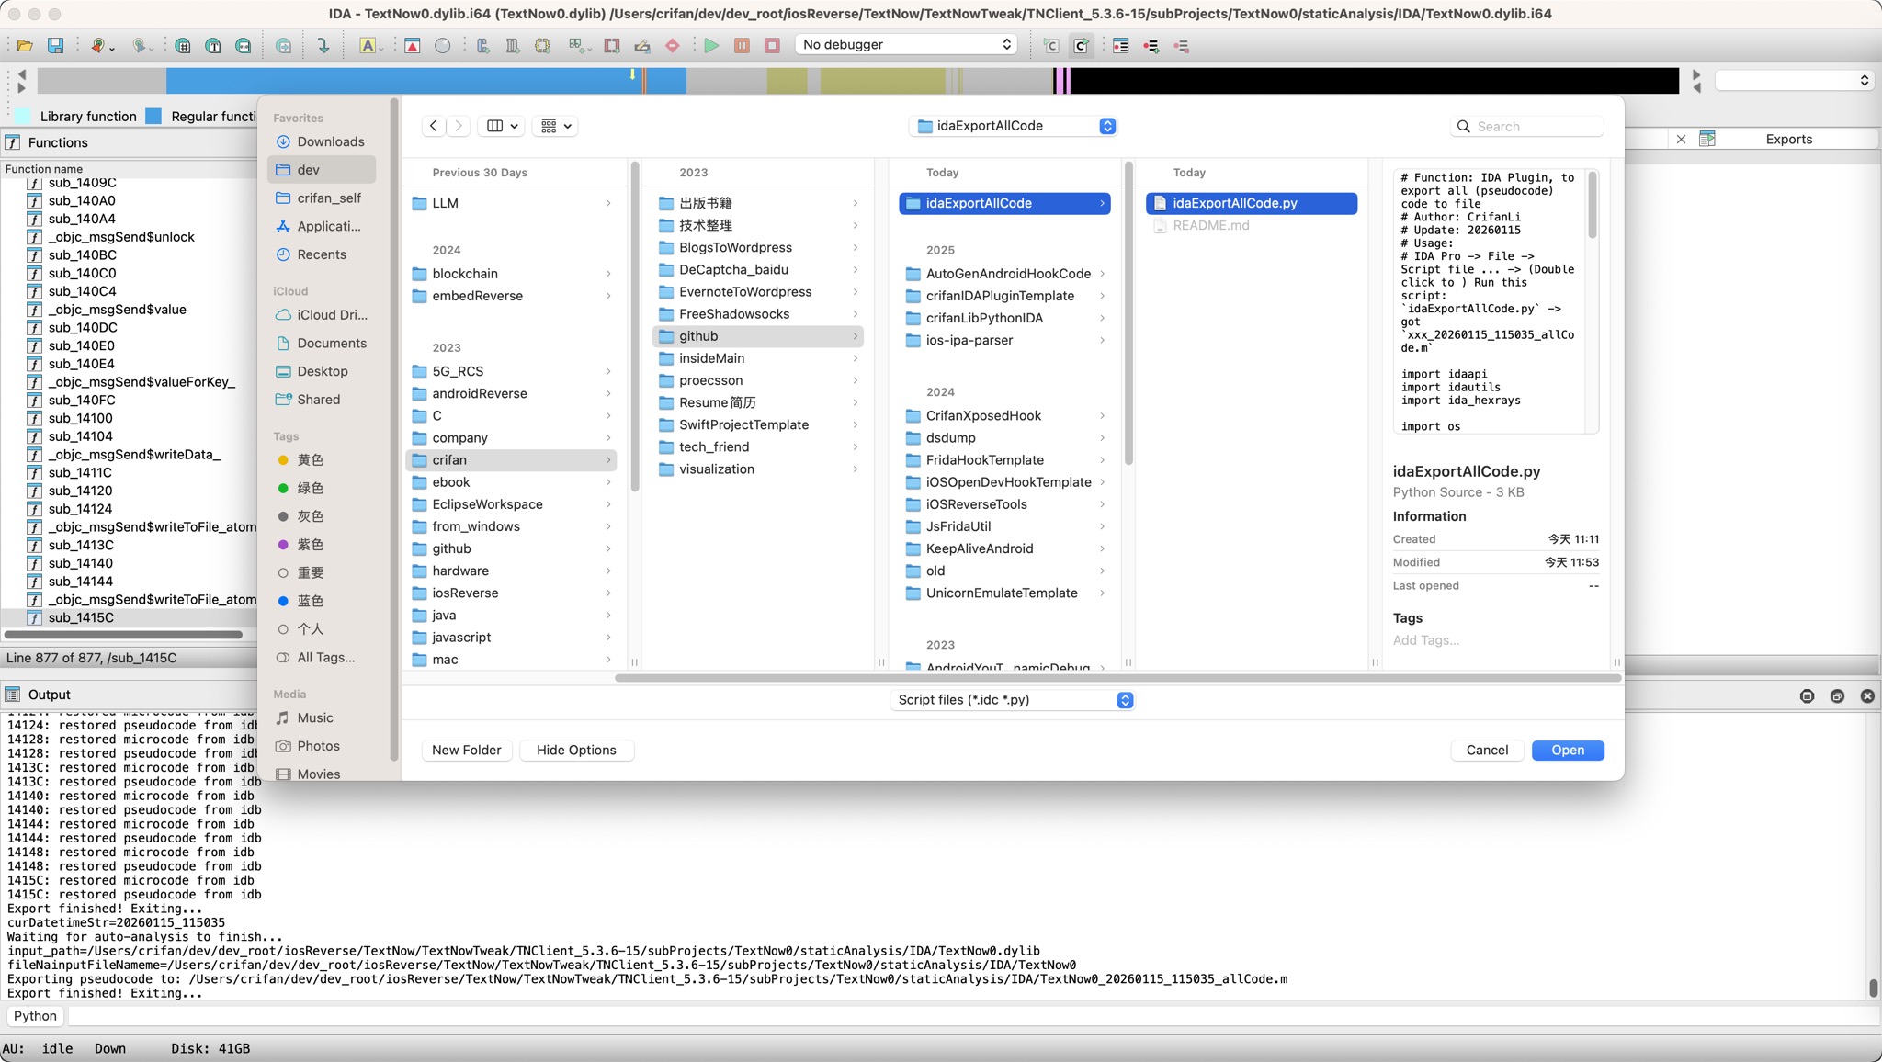Open the Script files type filter dropdown

(x=1012, y=700)
